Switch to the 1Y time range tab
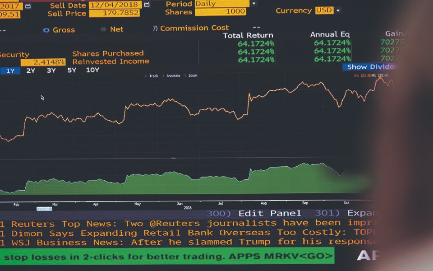433x271 pixels. pyautogui.click(x=10, y=71)
